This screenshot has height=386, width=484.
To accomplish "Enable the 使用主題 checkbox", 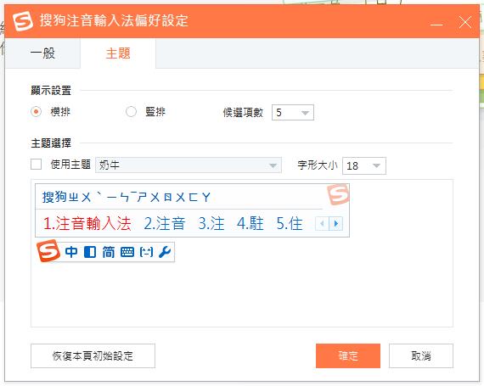I will pyautogui.click(x=37, y=165).
